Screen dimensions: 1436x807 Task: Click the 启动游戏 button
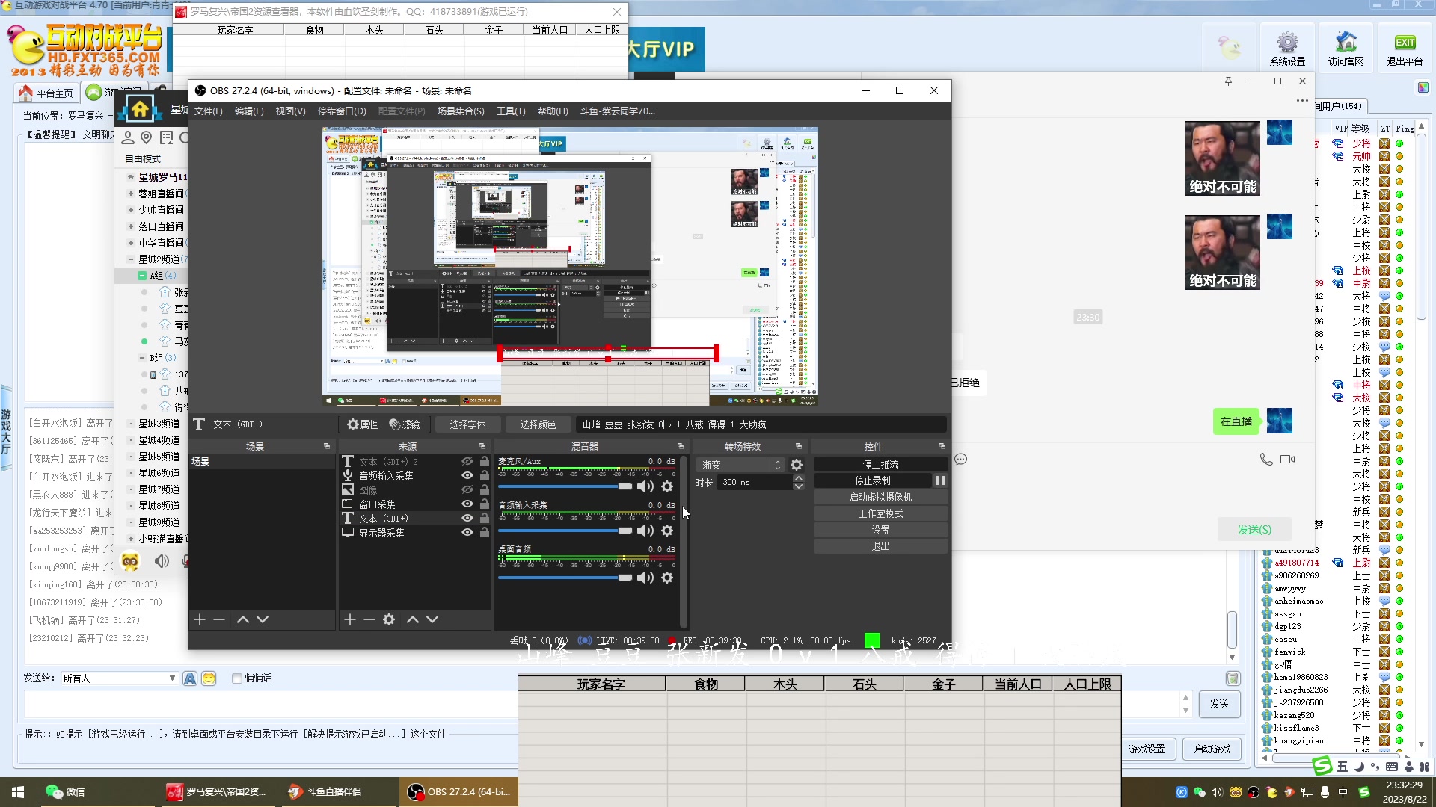[1212, 749]
